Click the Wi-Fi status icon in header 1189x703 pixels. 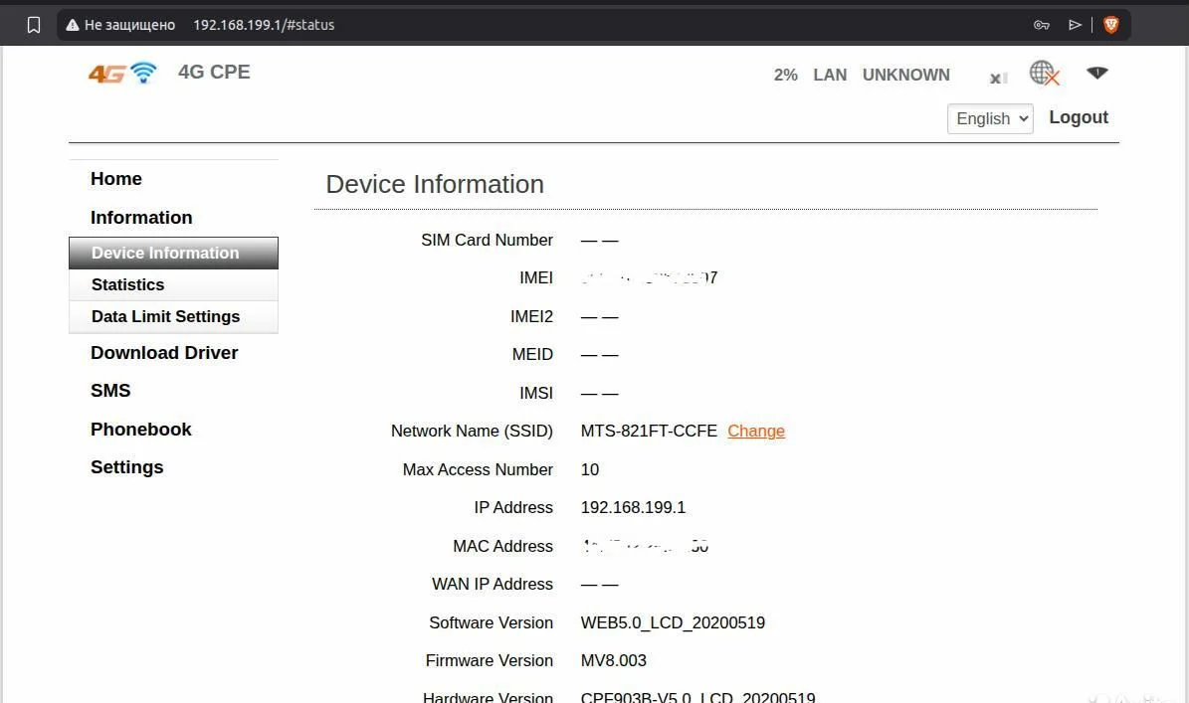pos(1097,73)
